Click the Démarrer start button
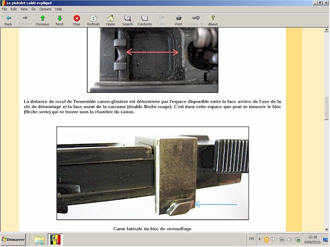 point(13,240)
